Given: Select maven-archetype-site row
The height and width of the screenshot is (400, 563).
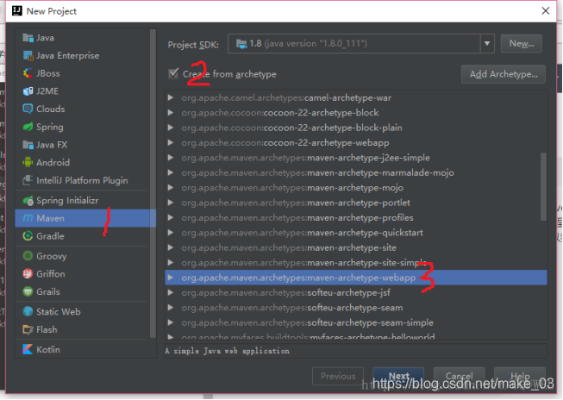Looking at the screenshot, I should 356,247.
